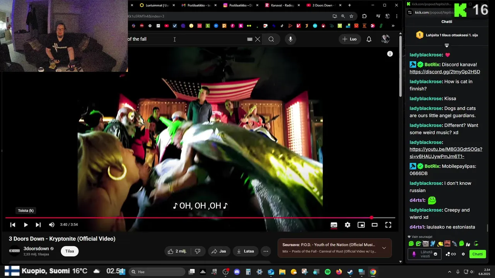
Task: Open Chrome media control button
Action: [x=378, y=16]
